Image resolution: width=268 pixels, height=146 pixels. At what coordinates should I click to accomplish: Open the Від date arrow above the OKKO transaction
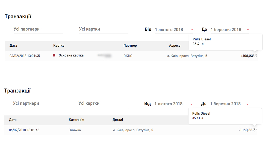pyautogui.click(x=192, y=30)
